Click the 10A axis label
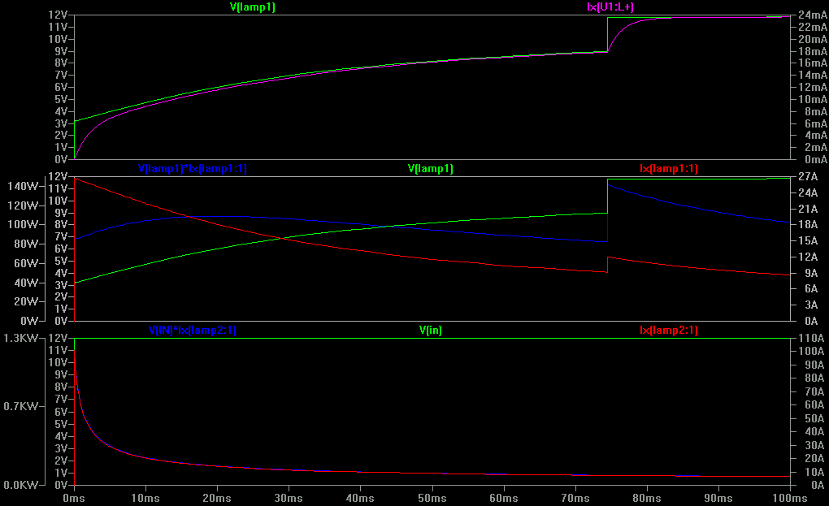 pos(814,472)
